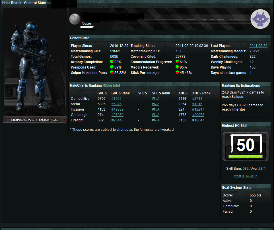The width and height of the screenshot is (274, 230).
Task: Click Campaign SHCS rank #N/A link
Action: point(156,115)
